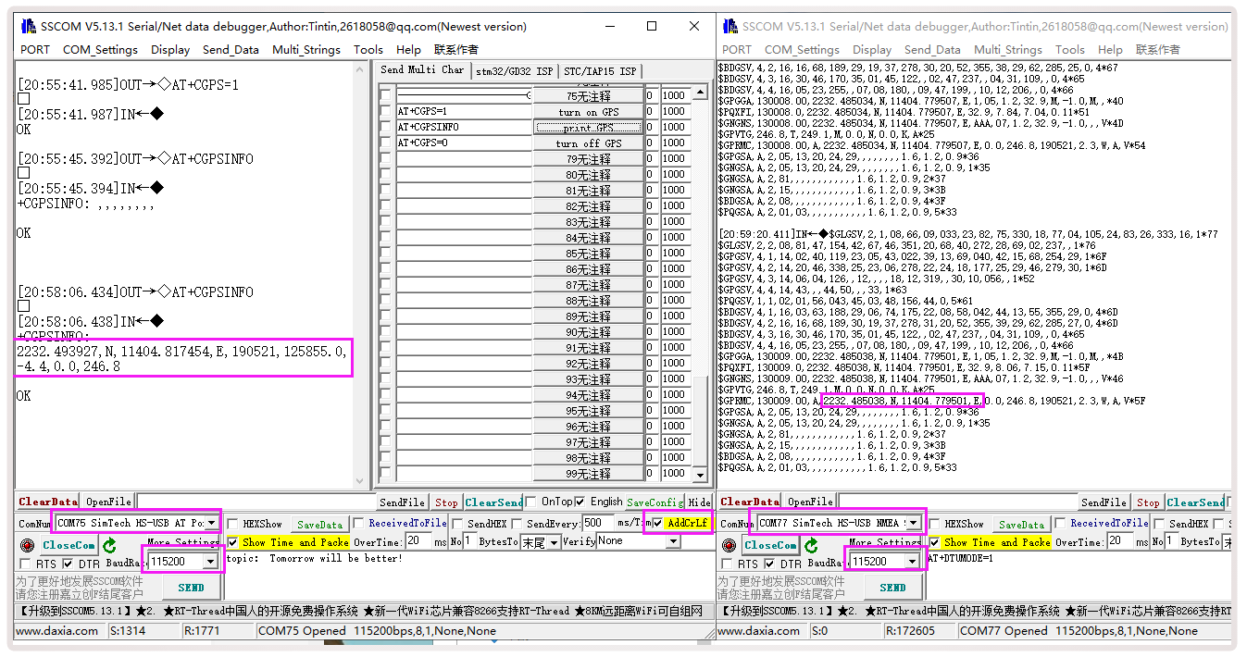Click the 79无注释 button

coord(588,158)
